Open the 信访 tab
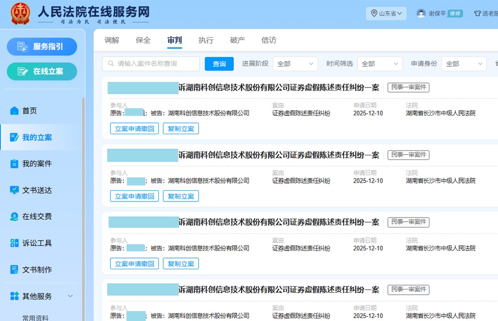Image resolution: width=498 pixels, height=321 pixels. tap(269, 40)
